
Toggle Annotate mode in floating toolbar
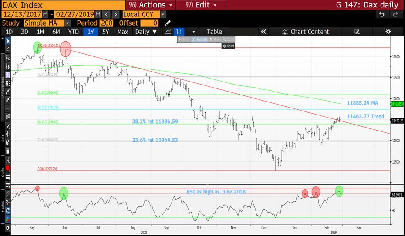(x=200, y=39)
